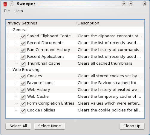The height and width of the screenshot is (135, 150).
Task: Select the 'Recent Applications' row label
Action: pos(46,57)
